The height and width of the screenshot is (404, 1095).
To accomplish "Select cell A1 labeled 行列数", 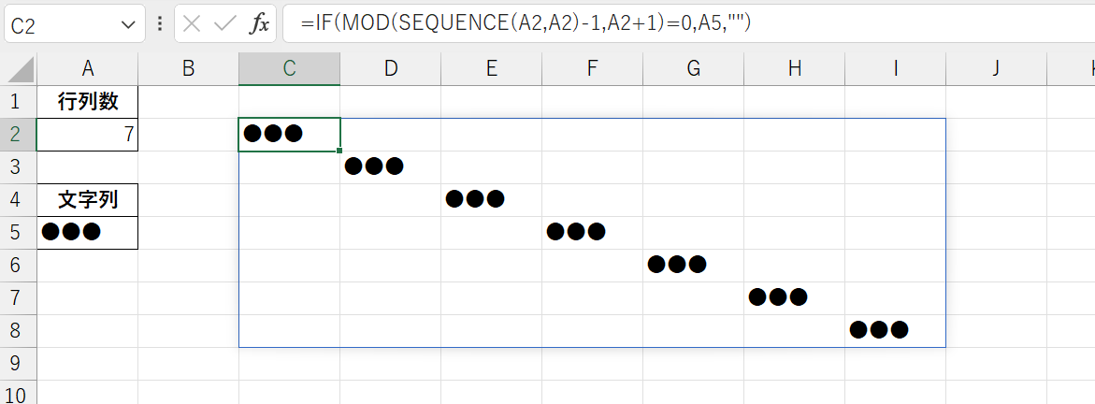I will point(87,102).
